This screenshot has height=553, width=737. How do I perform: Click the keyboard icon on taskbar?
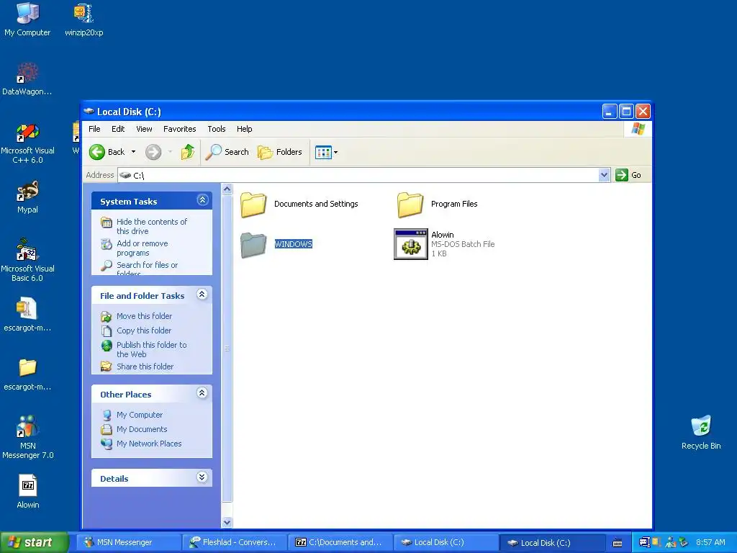click(x=618, y=543)
